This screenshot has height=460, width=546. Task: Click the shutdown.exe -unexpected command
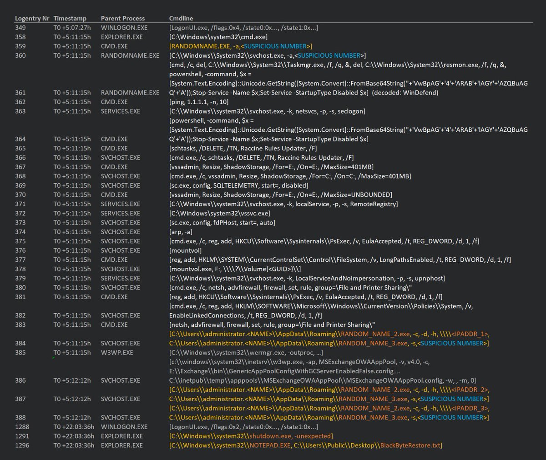[251, 437]
